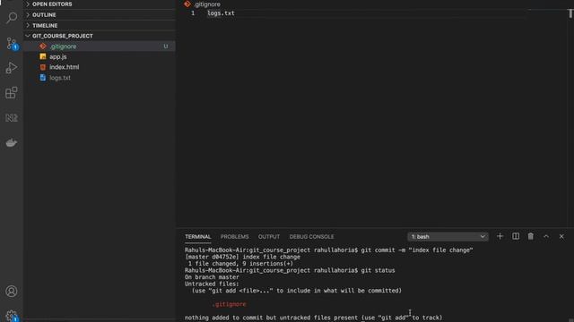Click the NX-style icon in activity bar

pos(12,118)
